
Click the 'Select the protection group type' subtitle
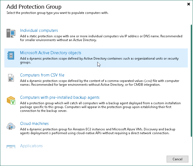[x=57, y=13]
